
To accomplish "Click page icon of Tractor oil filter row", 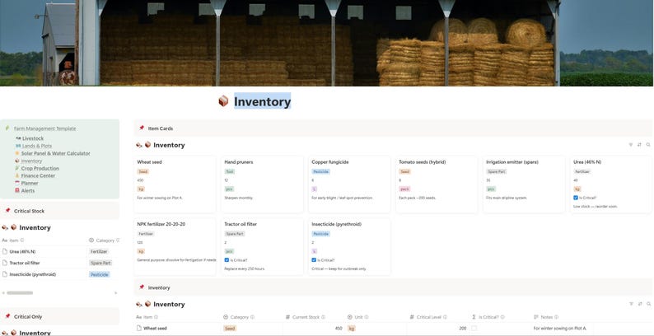I will click(x=5, y=263).
